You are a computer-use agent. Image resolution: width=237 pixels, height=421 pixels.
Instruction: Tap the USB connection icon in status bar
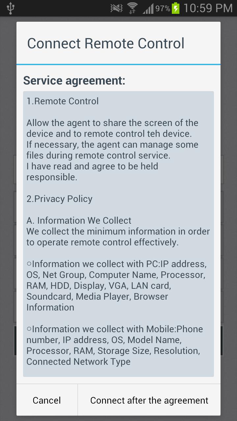coord(10,8)
